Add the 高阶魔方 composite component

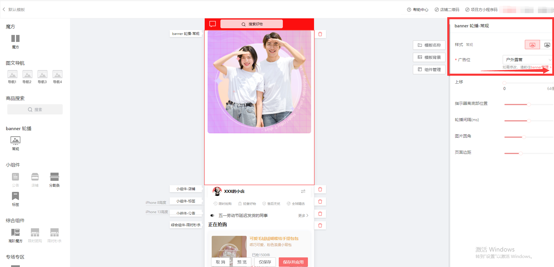tap(15, 233)
